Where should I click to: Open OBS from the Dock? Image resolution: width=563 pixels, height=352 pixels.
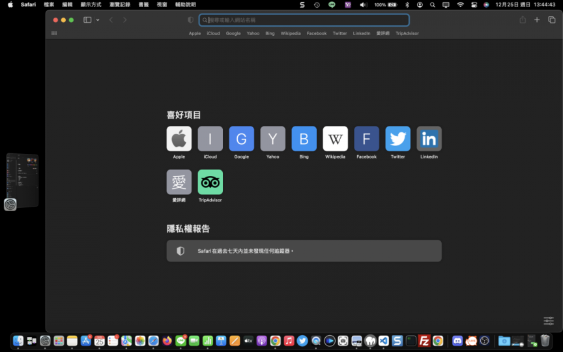(x=484, y=340)
